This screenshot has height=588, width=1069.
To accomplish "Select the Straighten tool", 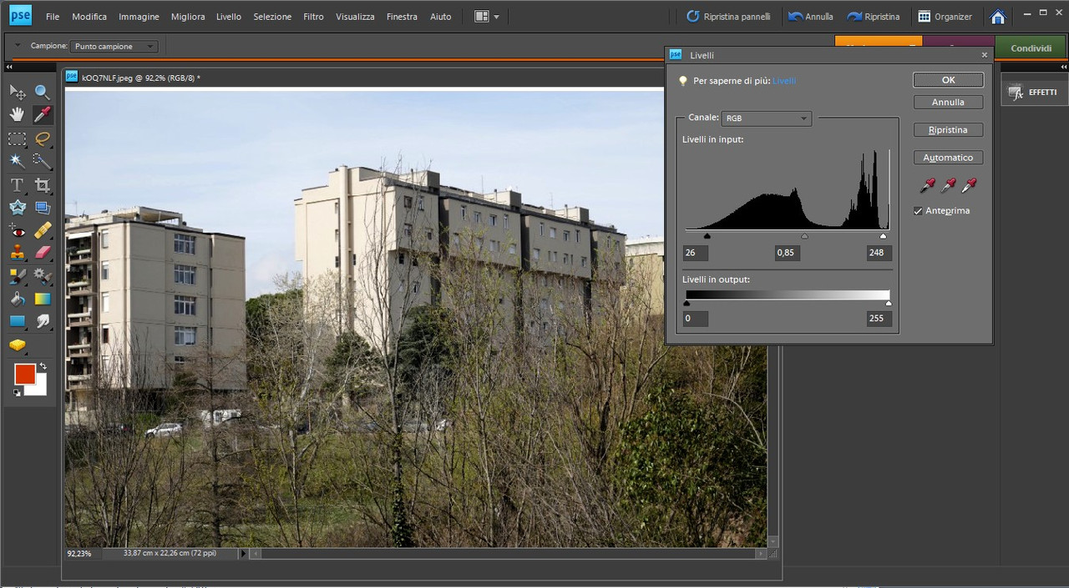I will pos(43,208).
